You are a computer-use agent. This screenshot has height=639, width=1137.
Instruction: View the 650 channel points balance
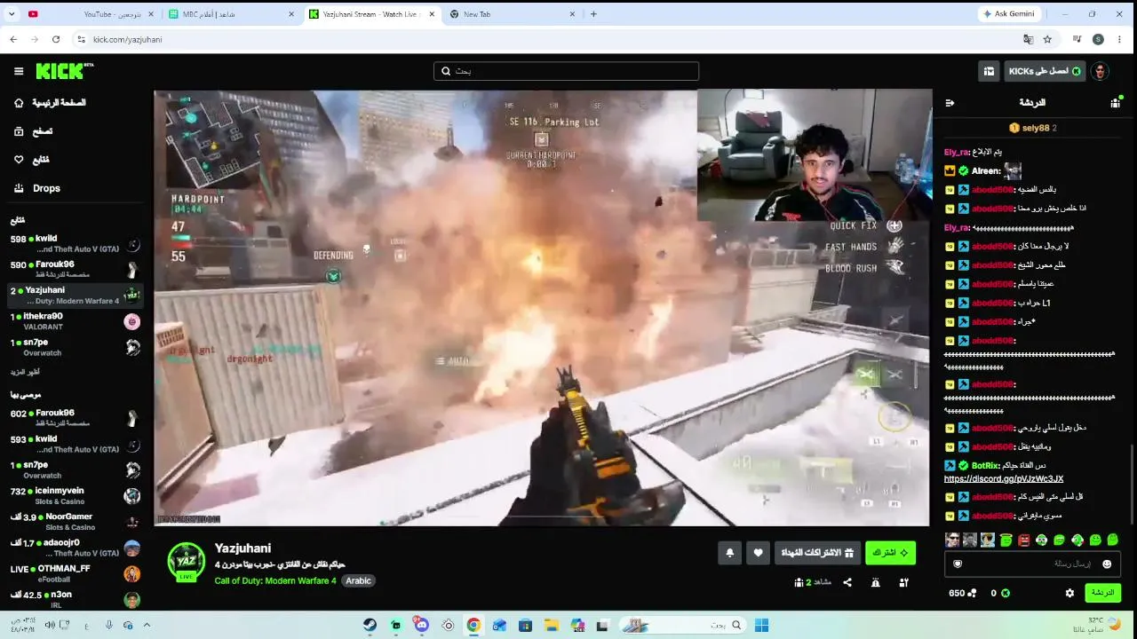point(962,593)
